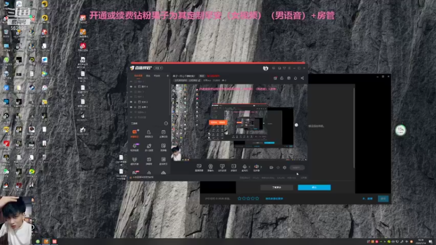
Task: Select the first orange scene tab
Action: point(138,76)
